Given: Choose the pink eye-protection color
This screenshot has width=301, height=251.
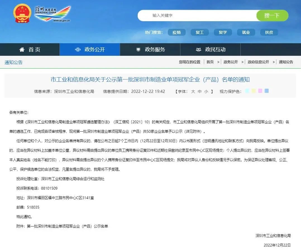Looking at the screenshot, I should (x=260, y=91).
